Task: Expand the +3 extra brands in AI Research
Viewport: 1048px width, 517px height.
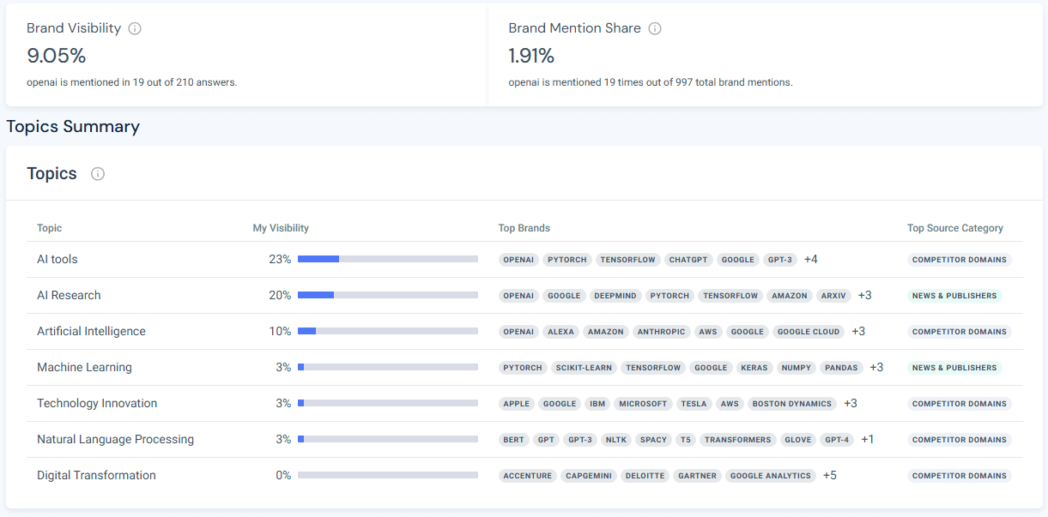Action: pos(864,295)
